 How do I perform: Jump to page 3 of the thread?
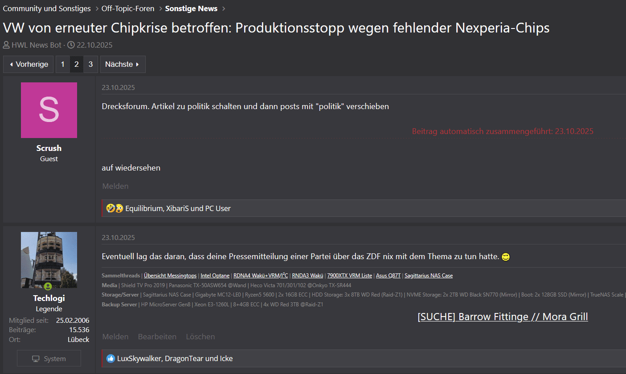point(90,64)
